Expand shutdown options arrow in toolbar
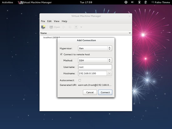The height and width of the screenshot is (129, 172). tap(81, 27)
